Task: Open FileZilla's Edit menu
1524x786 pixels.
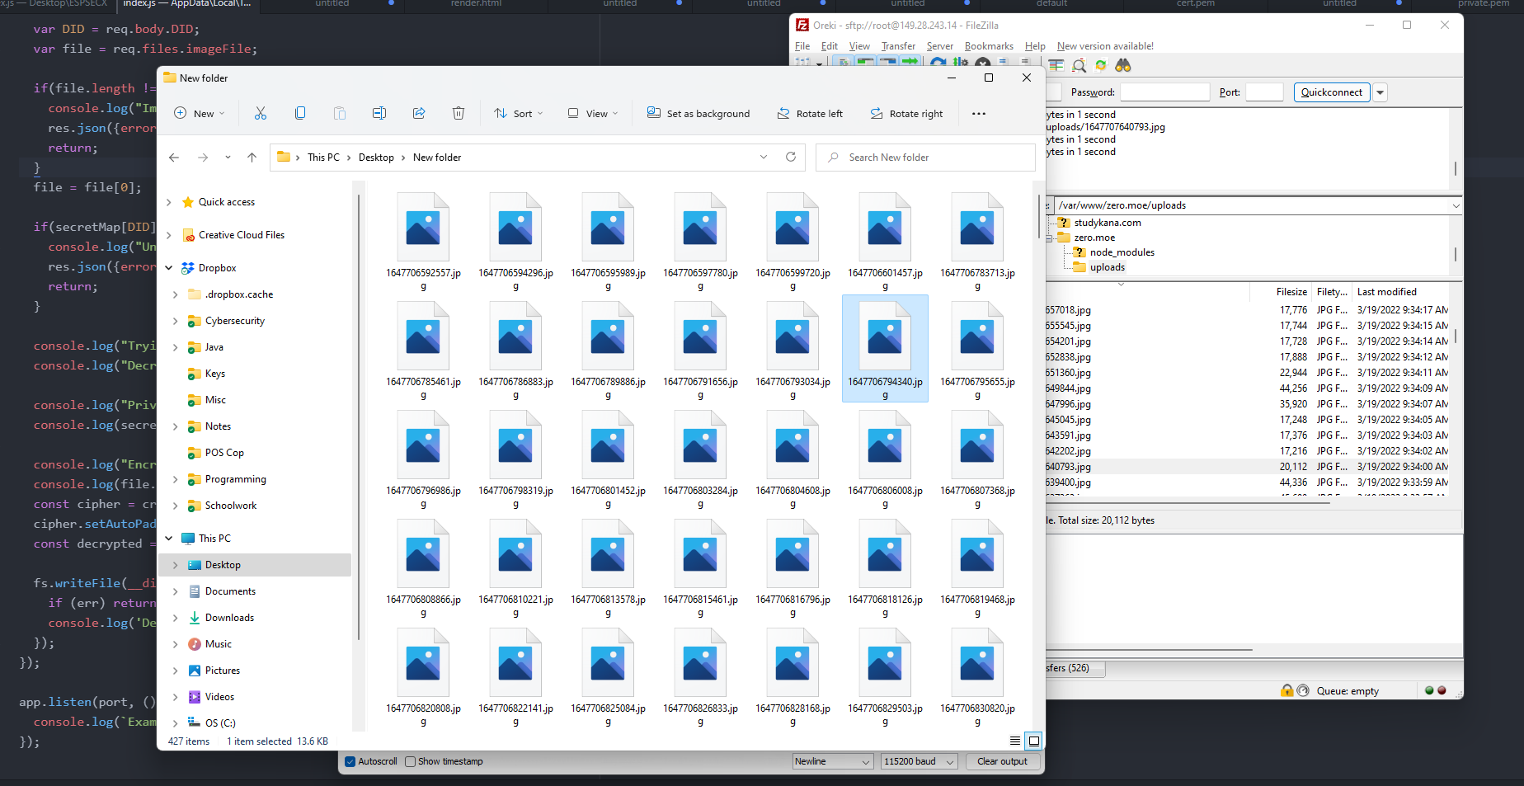Action: click(830, 46)
